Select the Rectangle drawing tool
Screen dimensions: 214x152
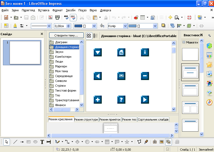click(x=28, y=142)
